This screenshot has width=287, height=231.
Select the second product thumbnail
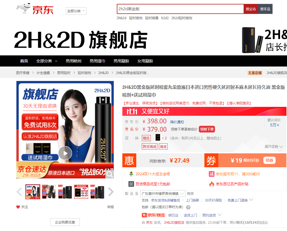(x=49, y=192)
